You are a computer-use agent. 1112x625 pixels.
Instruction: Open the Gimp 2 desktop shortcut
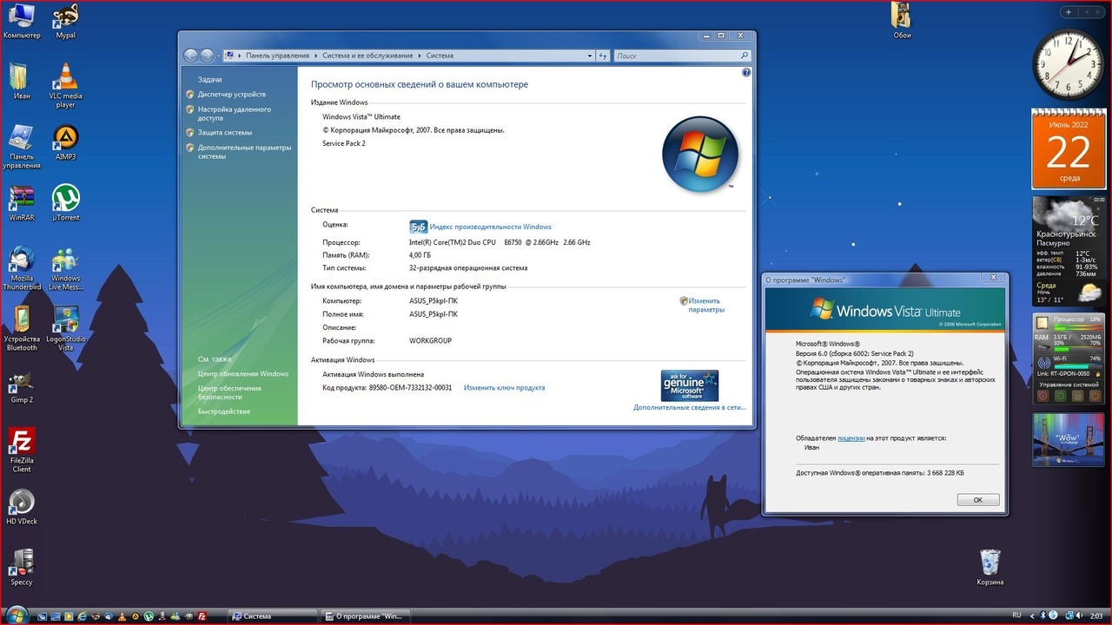point(22,388)
